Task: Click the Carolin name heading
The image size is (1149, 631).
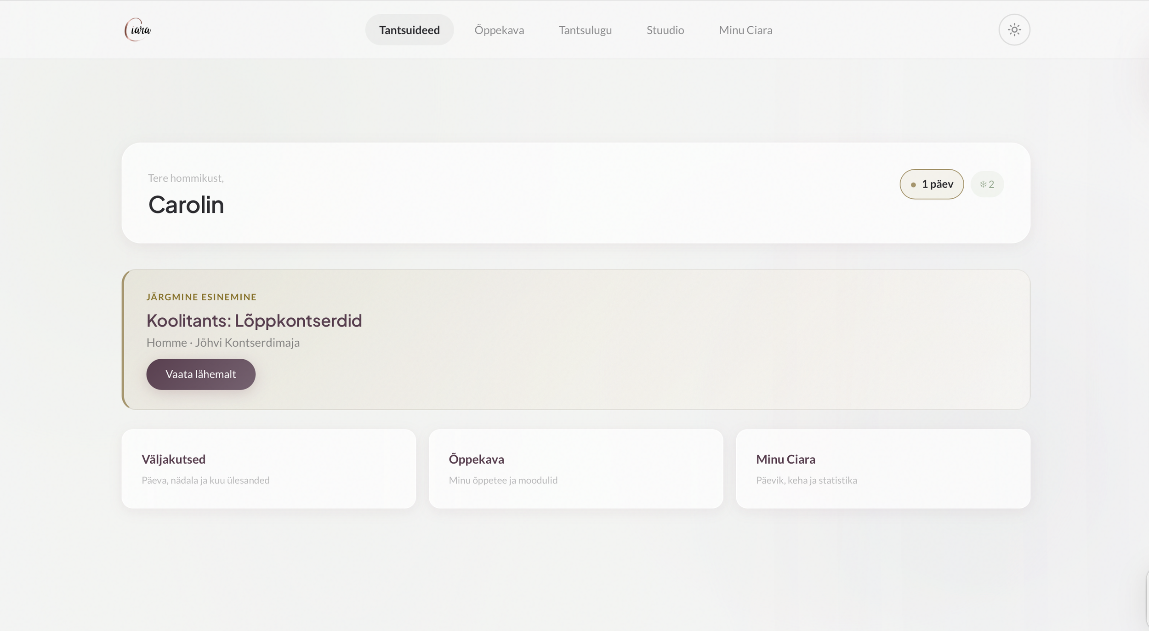Action: point(186,205)
